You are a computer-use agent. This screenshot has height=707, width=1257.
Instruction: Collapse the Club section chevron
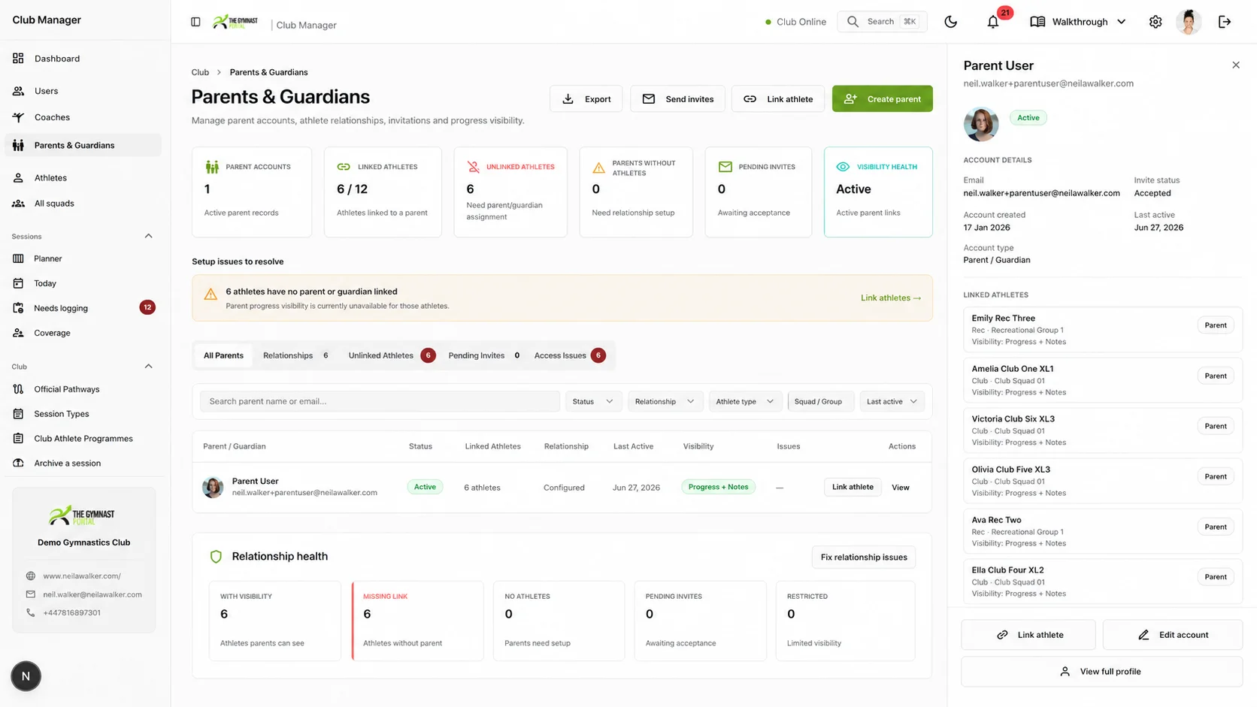pos(148,367)
